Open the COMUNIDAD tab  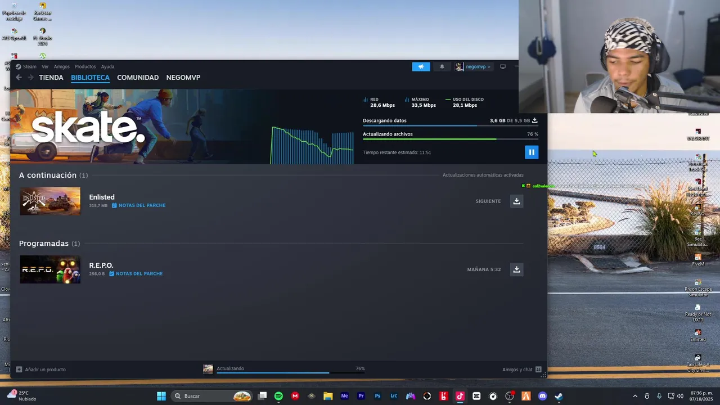coord(138,78)
